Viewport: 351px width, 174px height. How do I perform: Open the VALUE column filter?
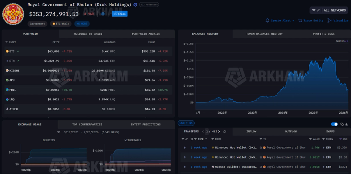[310, 139]
